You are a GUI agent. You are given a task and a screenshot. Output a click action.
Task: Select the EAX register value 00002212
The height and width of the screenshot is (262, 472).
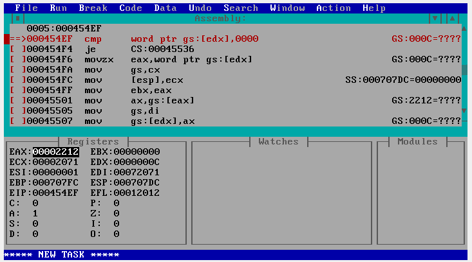point(55,152)
